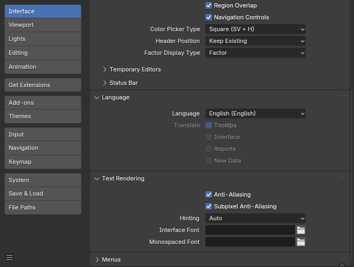354x267 pixels.
Task: Toggle Navigation Controls checkbox
Action: tap(209, 17)
